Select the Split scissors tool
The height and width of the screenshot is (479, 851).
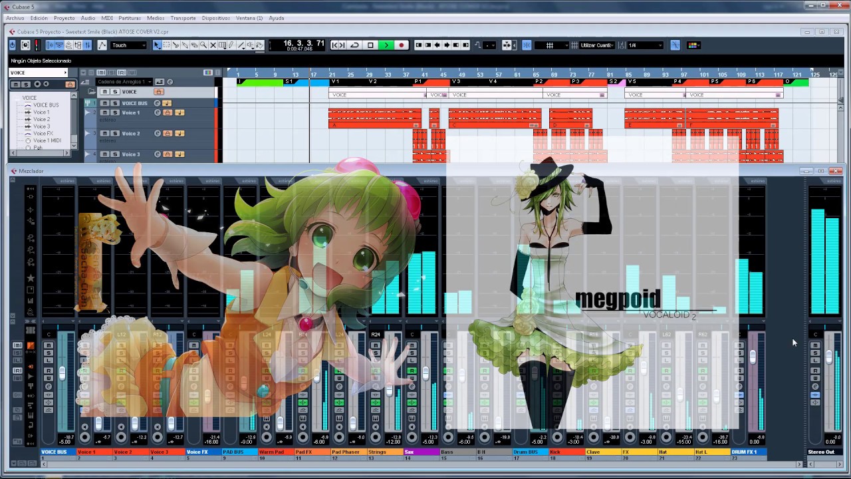tap(176, 45)
